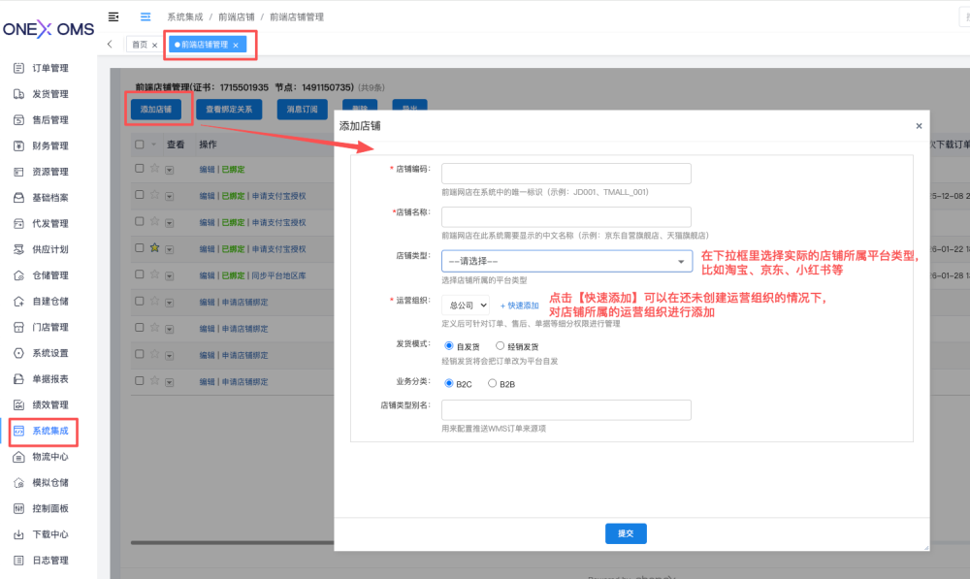Close the 首页 tab

pyautogui.click(x=154, y=46)
